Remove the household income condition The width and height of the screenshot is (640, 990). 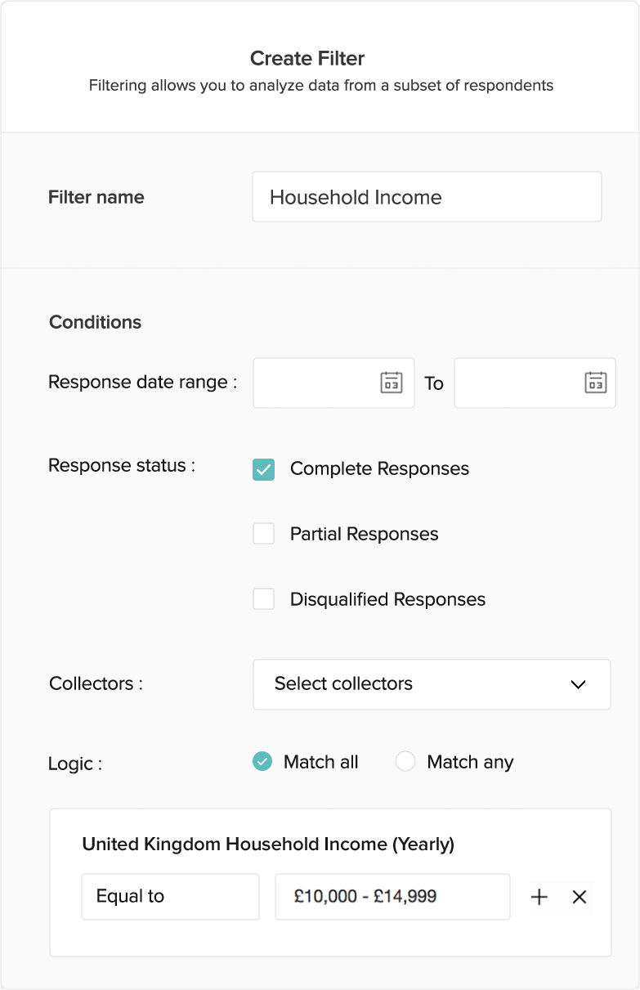tap(580, 897)
